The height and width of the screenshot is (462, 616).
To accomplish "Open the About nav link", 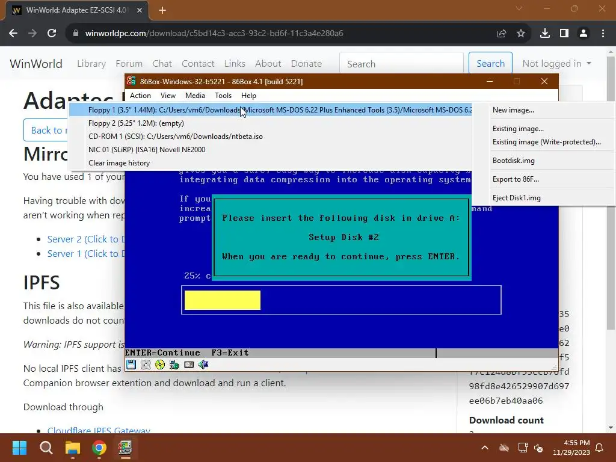I will (x=268, y=64).
